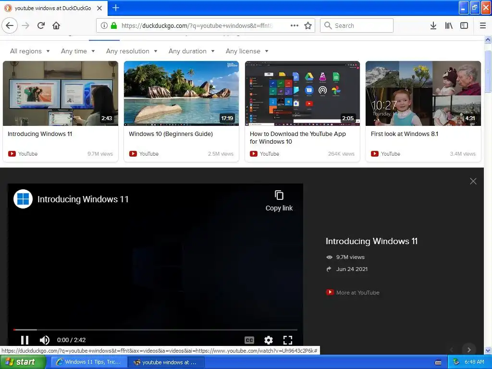Show site information icon in address bar

[x=104, y=25]
